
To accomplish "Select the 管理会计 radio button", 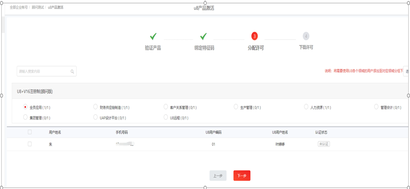I will coord(376,107).
